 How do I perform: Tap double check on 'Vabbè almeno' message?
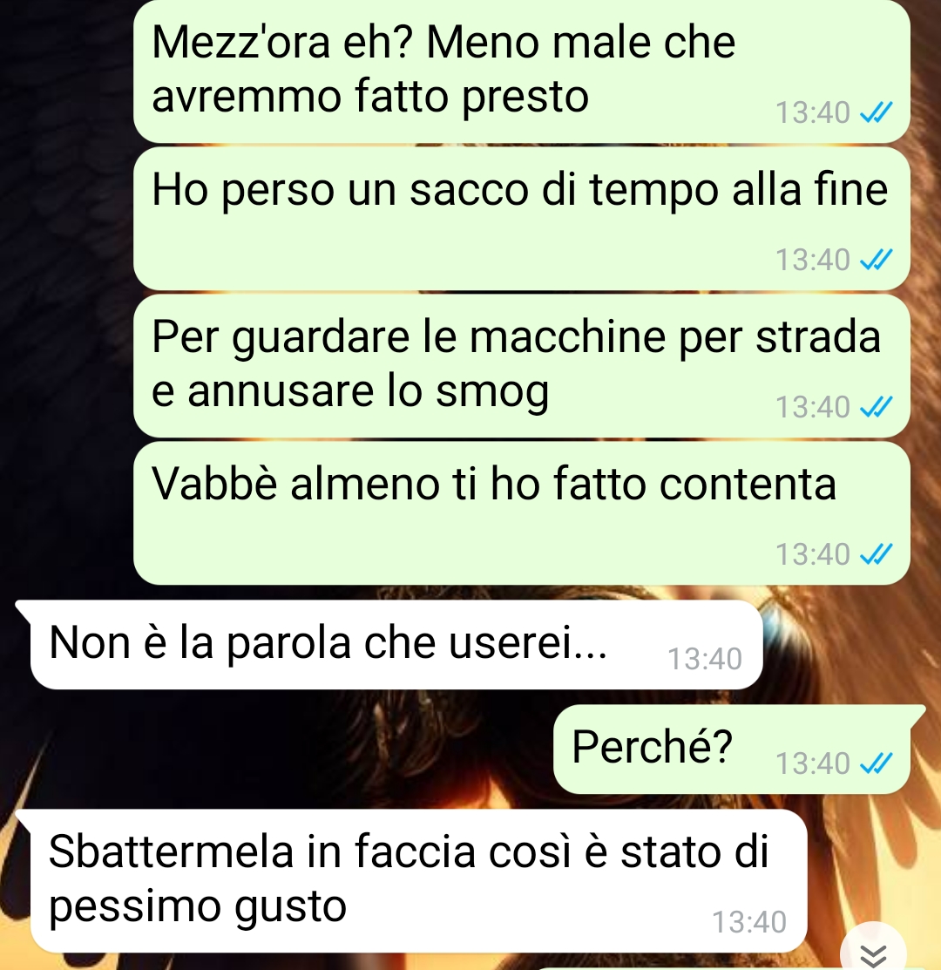point(877,554)
